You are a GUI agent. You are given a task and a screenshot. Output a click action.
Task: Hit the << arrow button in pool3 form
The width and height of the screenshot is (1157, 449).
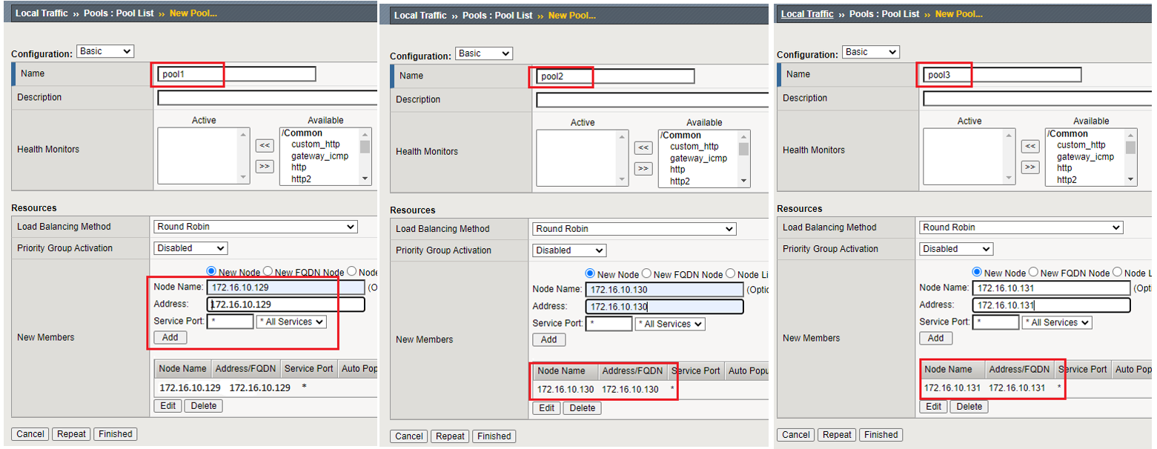[1030, 146]
